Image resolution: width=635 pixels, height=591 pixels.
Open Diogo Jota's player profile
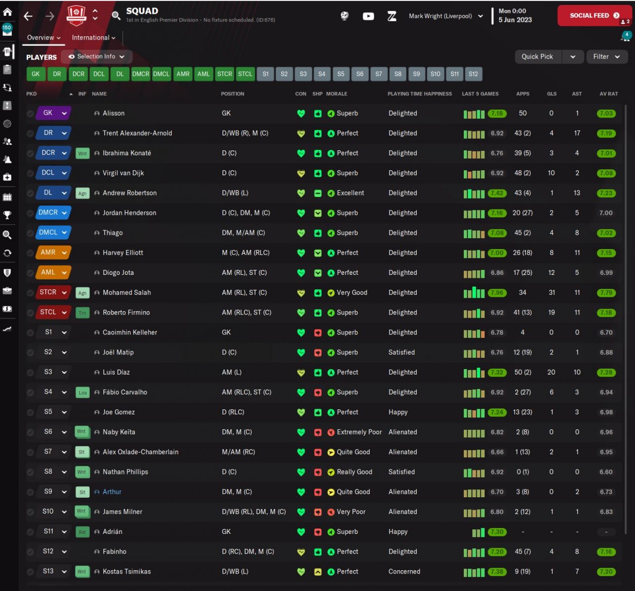[118, 272]
